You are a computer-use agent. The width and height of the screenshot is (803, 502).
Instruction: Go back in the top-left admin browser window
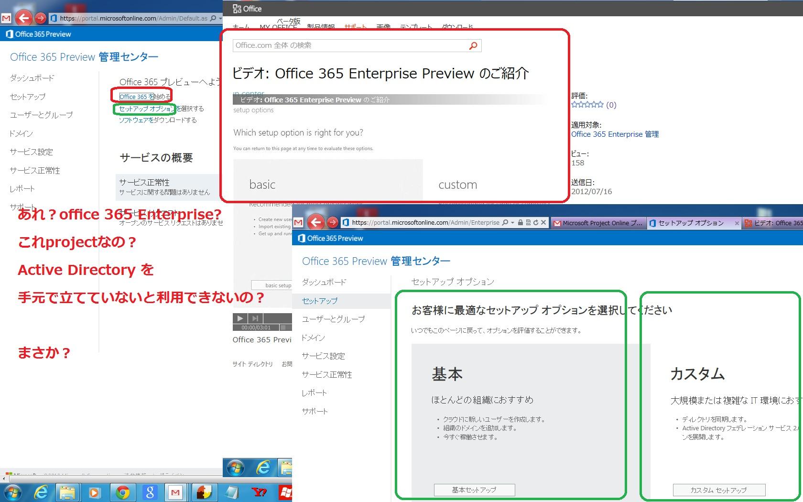(x=23, y=18)
